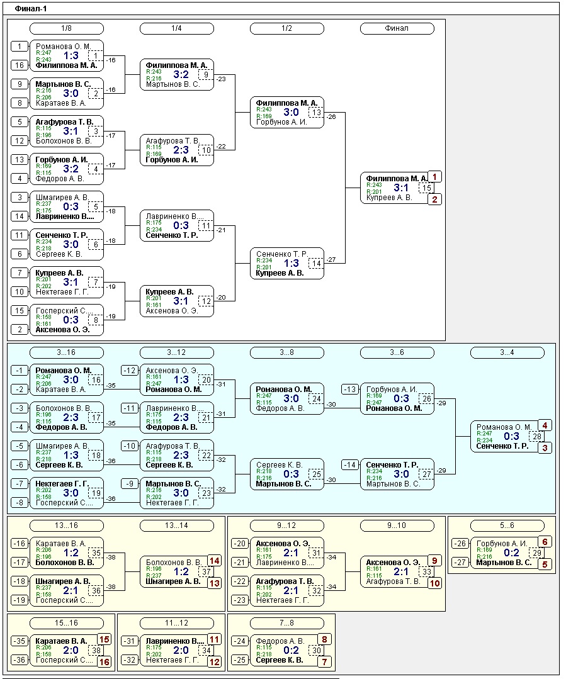Click the "Финал" round header
Image resolution: width=566 pixels, height=679 pixels.
click(397, 28)
